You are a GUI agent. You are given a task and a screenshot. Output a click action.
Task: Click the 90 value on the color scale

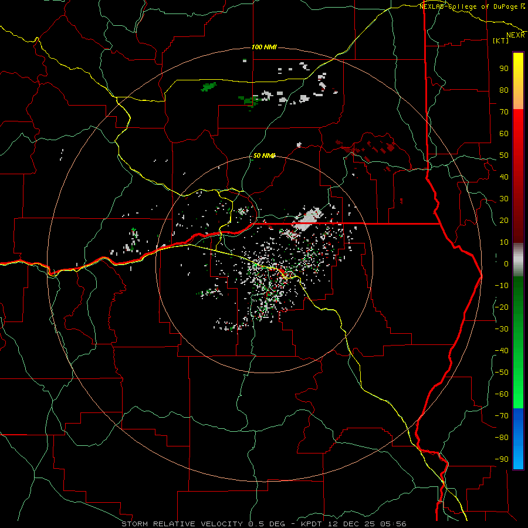point(504,69)
